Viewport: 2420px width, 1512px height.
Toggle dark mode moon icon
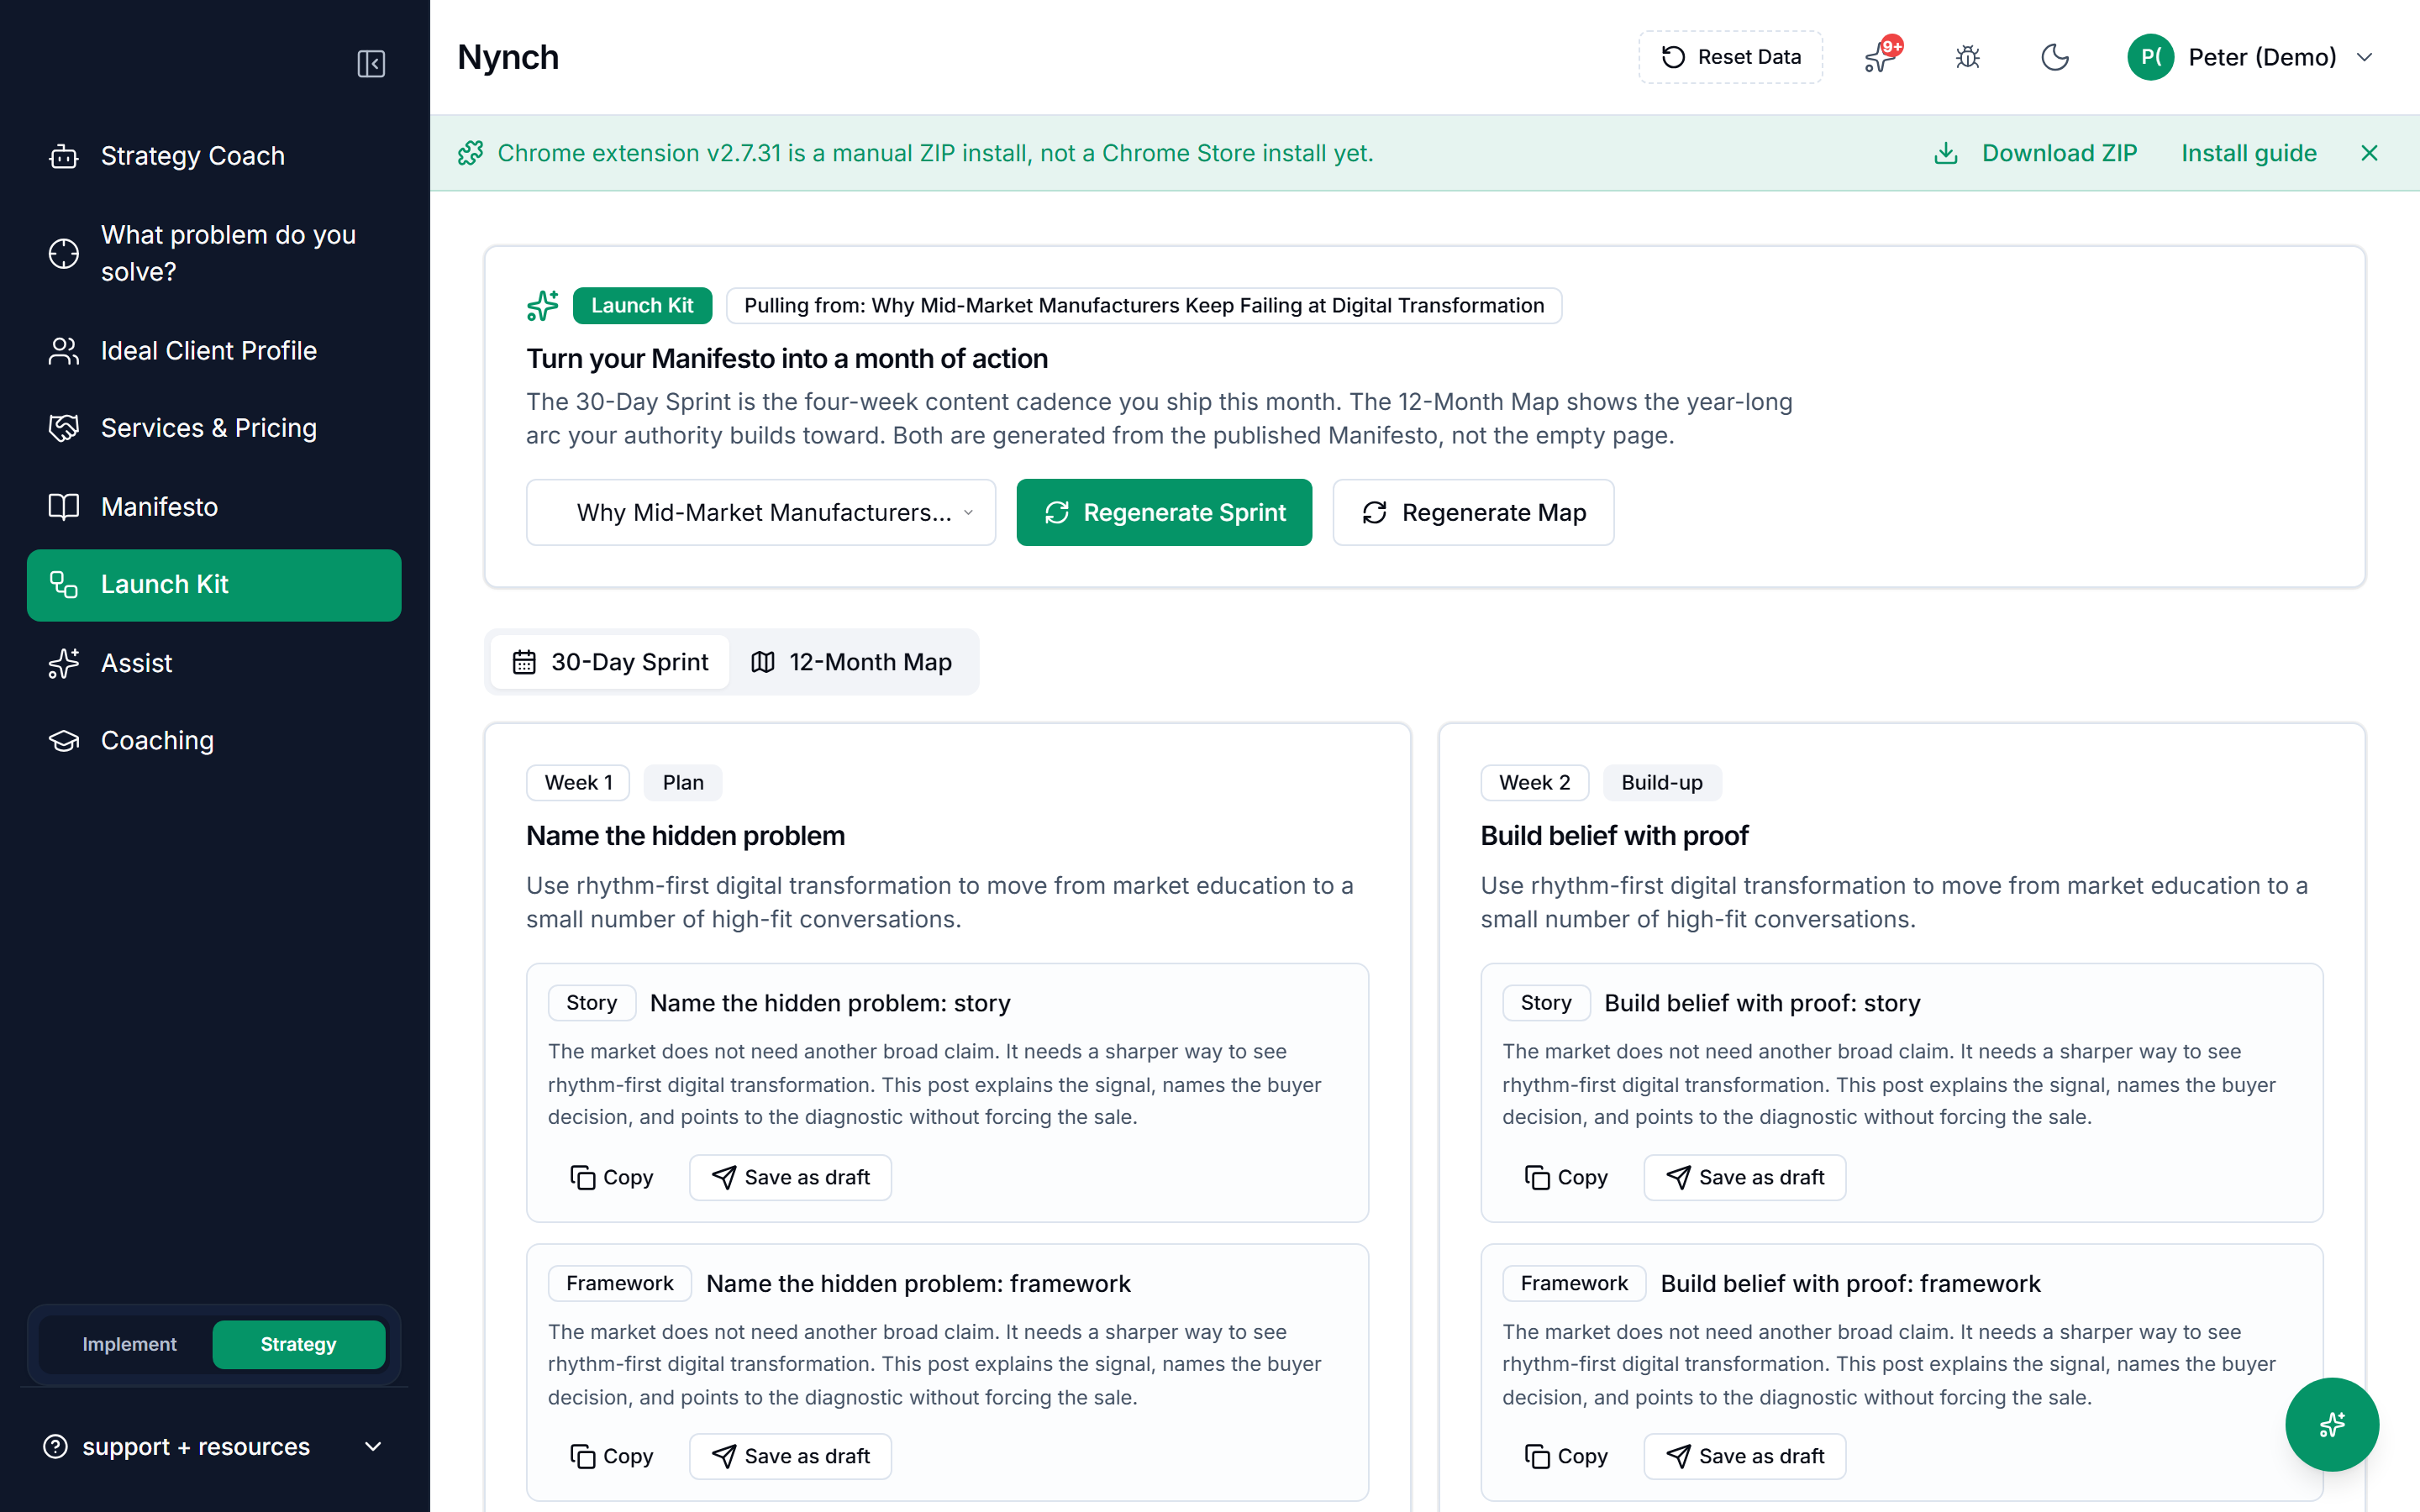click(2054, 57)
